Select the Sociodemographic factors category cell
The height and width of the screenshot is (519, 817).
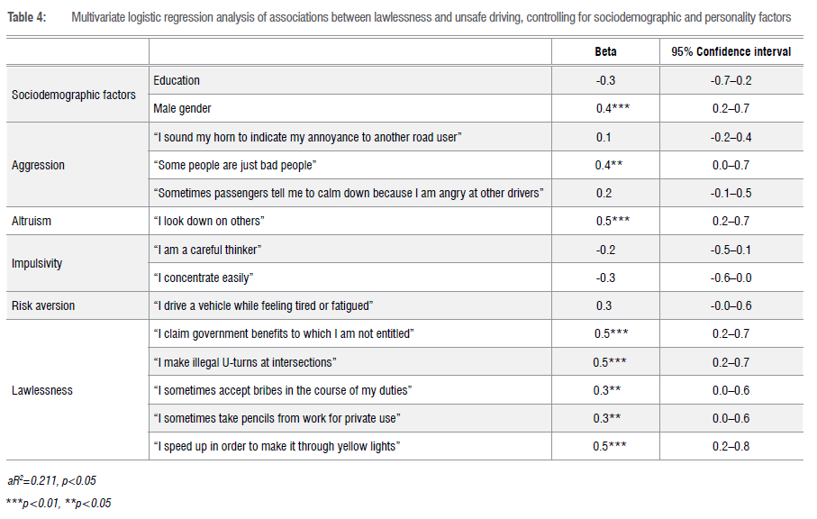point(74,95)
